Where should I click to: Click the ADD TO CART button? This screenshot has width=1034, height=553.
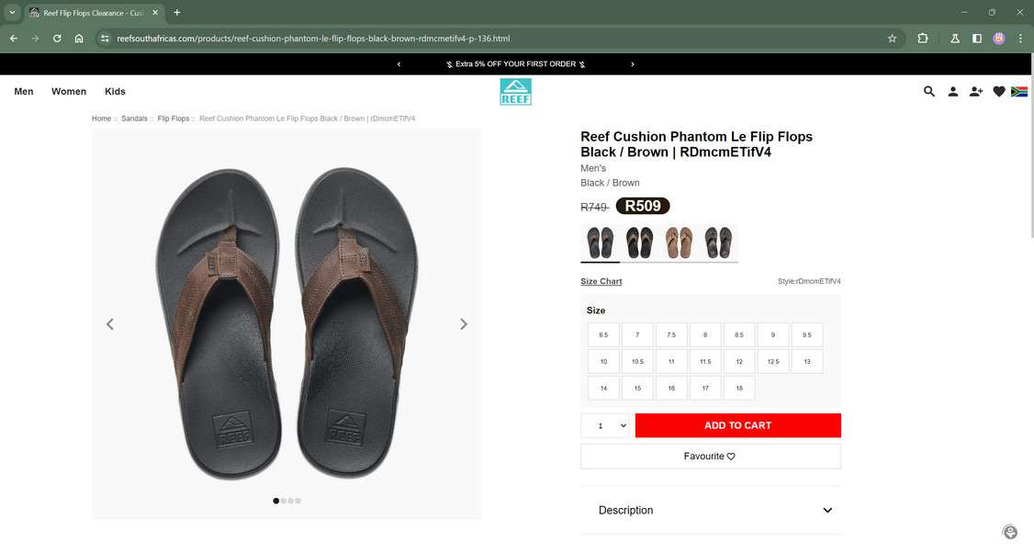(x=737, y=426)
